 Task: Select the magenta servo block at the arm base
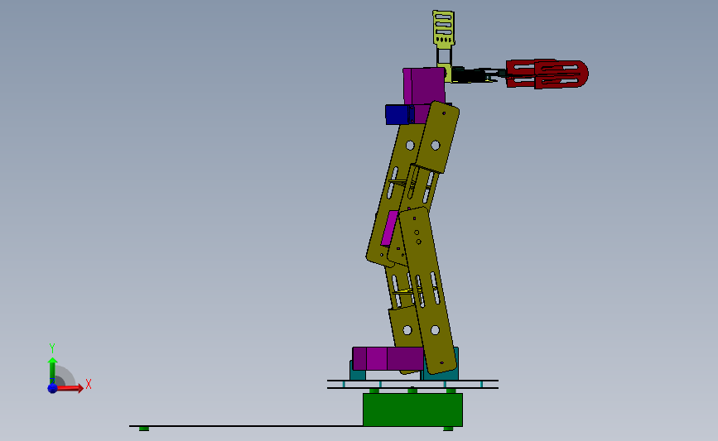pyautogui.click(x=388, y=358)
